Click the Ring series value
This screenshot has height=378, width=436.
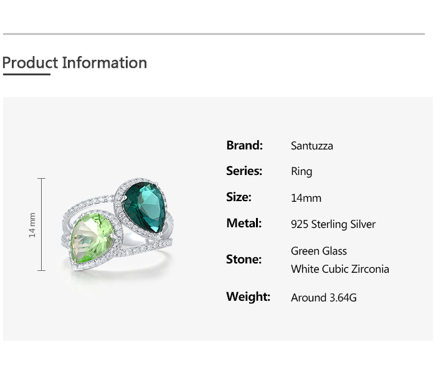click(301, 172)
